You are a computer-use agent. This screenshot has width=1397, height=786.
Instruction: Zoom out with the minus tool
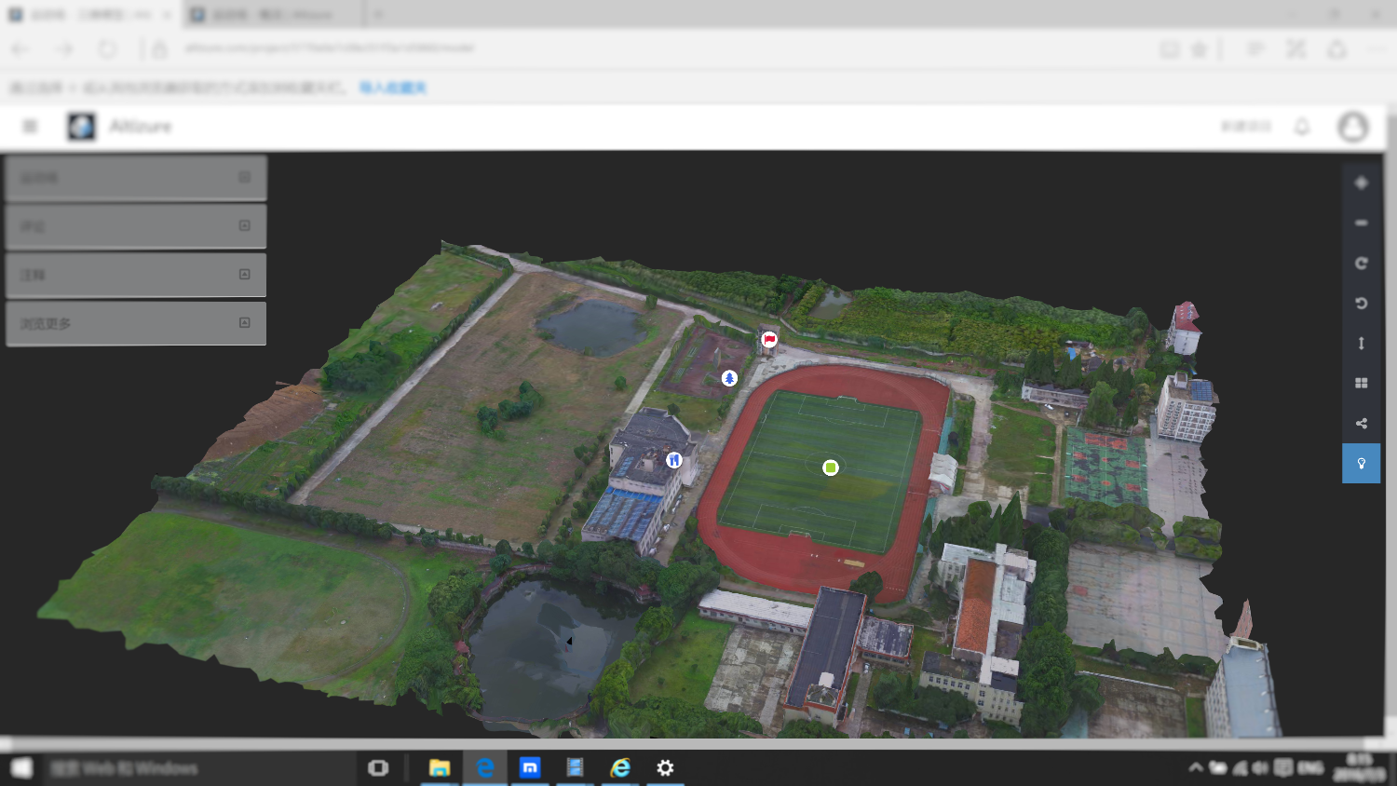click(x=1361, y=223)
